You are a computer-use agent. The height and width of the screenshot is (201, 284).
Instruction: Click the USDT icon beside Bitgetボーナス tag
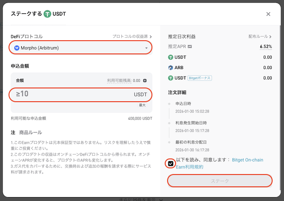click(171, 78)
